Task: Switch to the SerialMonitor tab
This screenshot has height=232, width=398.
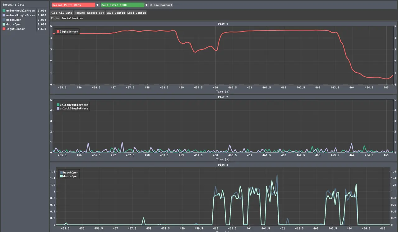Action: click(x=72, y=18)
